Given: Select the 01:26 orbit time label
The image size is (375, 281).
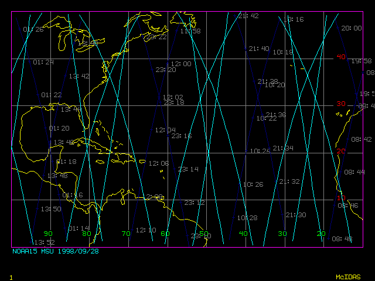Looking at the screenshot, I should tap(33, 29).
